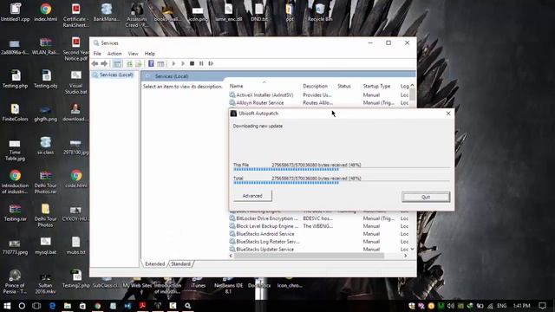
Task: Click the scroll down arrow in services list
Action: (413, 250)
